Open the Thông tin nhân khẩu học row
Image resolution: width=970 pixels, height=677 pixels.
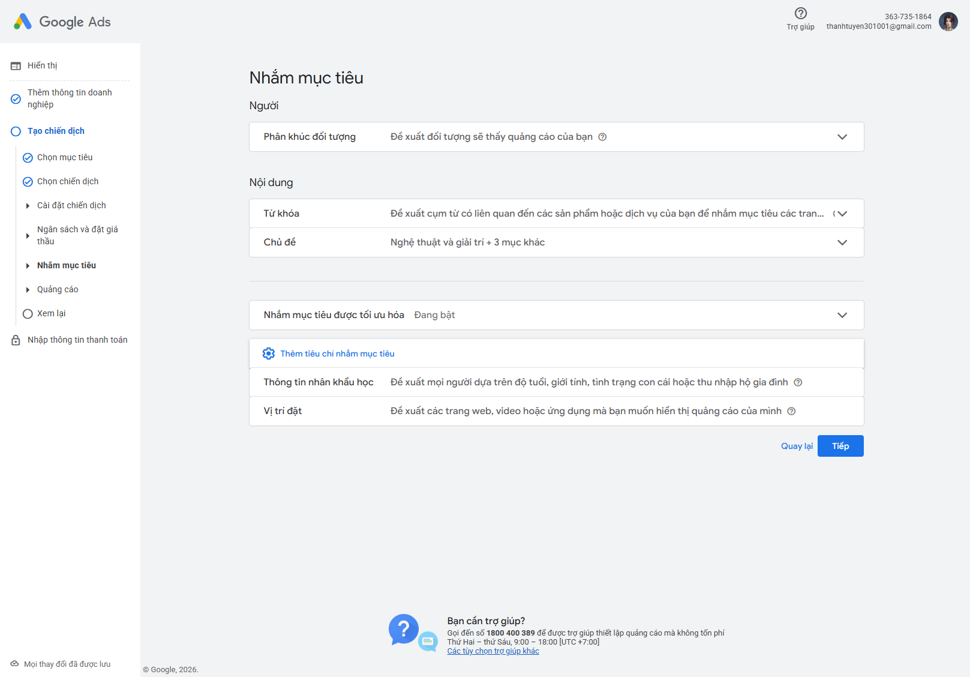click(557, 382)
